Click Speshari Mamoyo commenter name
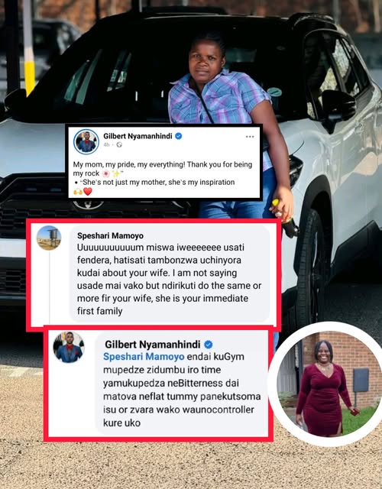 [110, 235]
